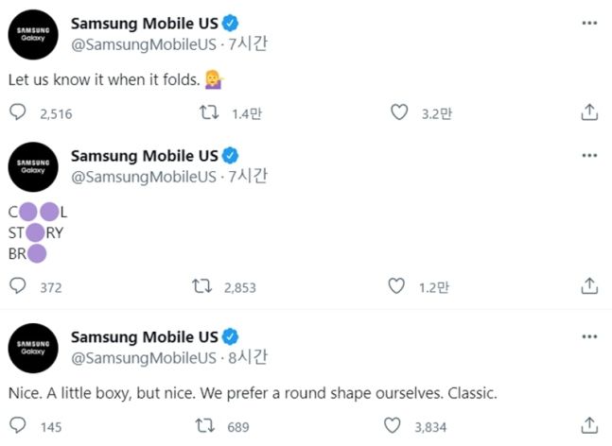This screenshot has width=612, height=446.
Task: Retweet the "COOL STORY BRO" tweet
Action: pos(201,285)
